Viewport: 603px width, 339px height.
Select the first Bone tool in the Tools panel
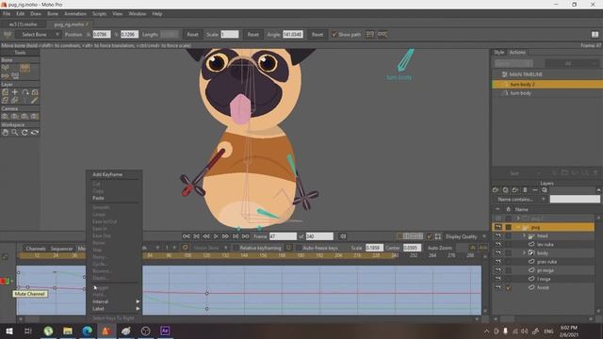pos(6,68)
